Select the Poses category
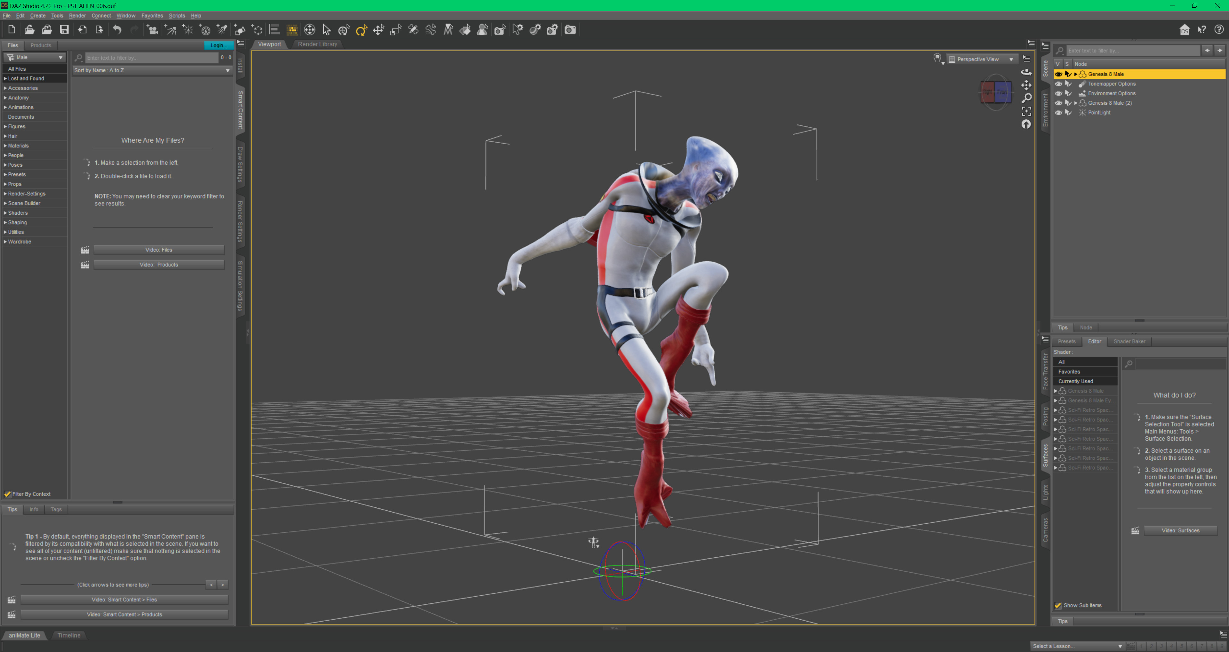The height and width of the screenshot is (652, 1229). (x=15, y=164)
